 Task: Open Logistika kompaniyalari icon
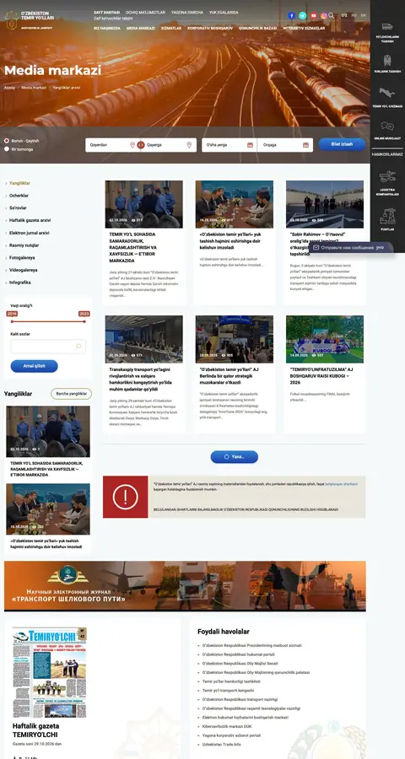(x=387, y=177)
